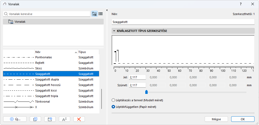The height and width of the screenshot is (125, 259).
Task: Click the red delete X icon
Action: click(79, 119)
